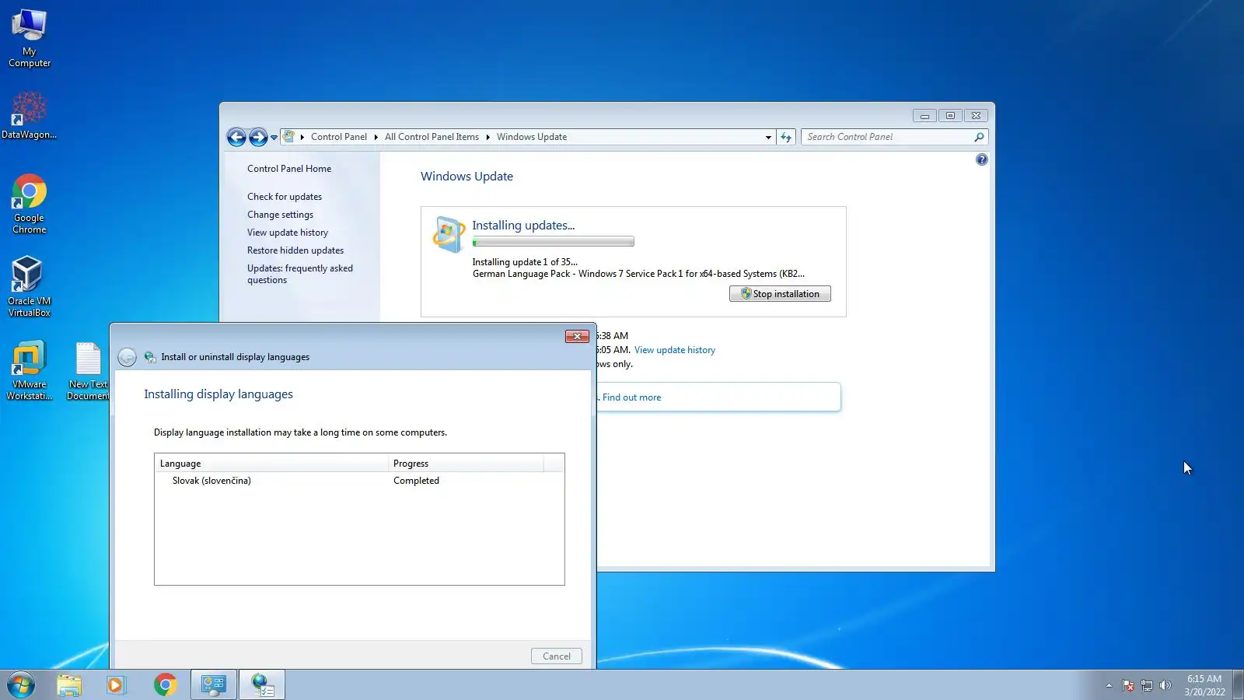Show hidden system tray icons
The height and width of the screenshot is (700, 1244).
(1109, 685)
